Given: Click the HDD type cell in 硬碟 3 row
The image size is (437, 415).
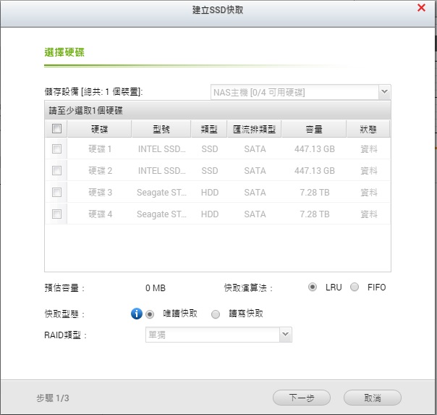Looking at the screenshot, I should [210, 193].
